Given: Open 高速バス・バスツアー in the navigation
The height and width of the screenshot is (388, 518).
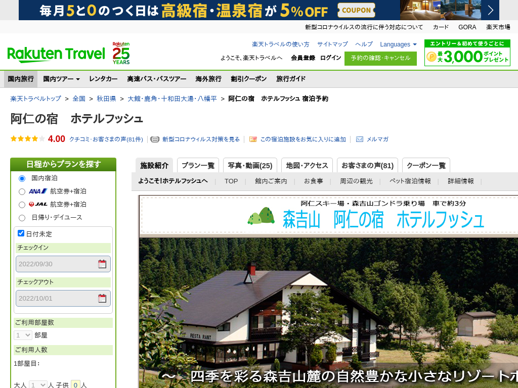Looking at the screenshot, I should point(157,79).
